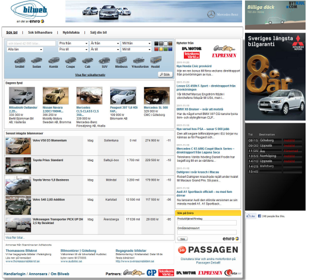Select the Minibuss vehicle icon

[x=121, y=60]
